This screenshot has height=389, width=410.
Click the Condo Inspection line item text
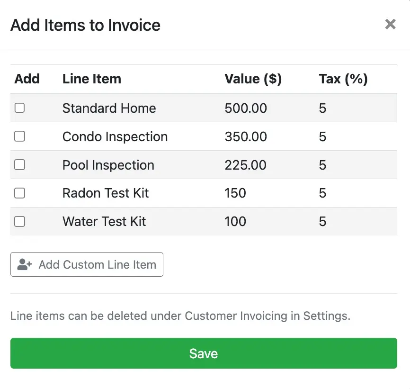tap(115, 136)
